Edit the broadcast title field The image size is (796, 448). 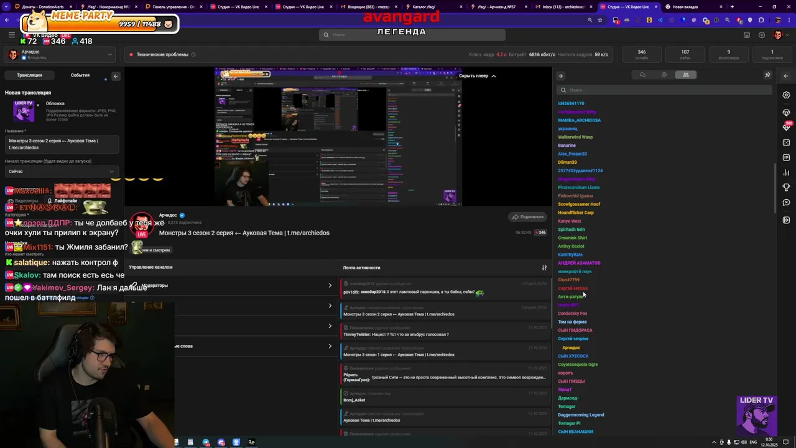[x=61, y=144]
